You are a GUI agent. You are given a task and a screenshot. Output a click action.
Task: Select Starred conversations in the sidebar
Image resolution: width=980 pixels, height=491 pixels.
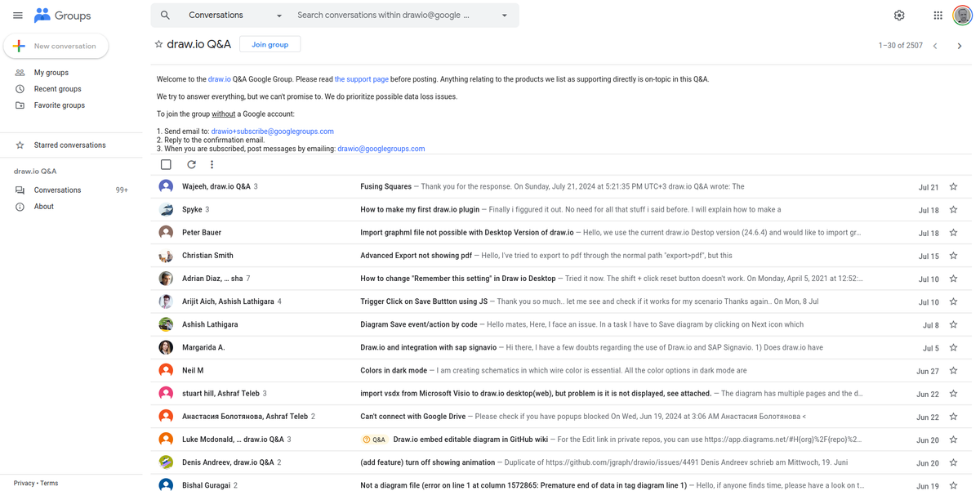(x=69, y=145)
